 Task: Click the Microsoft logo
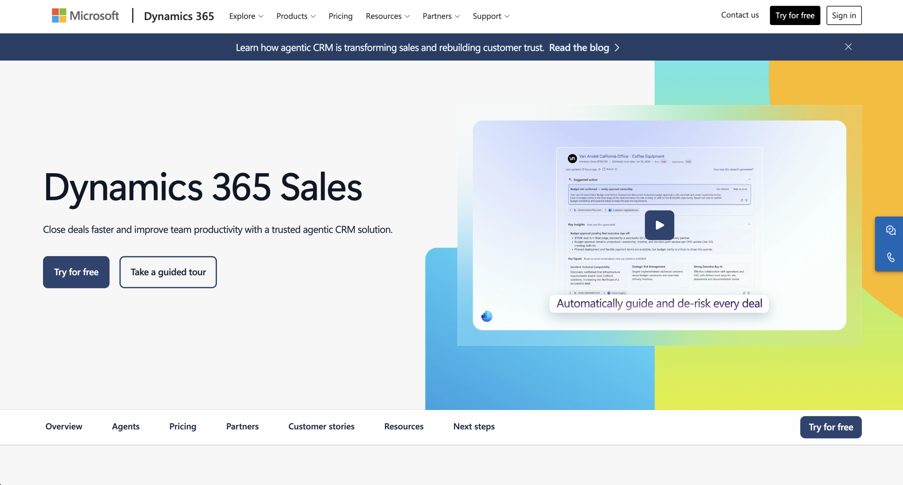[x=85, y=15]
